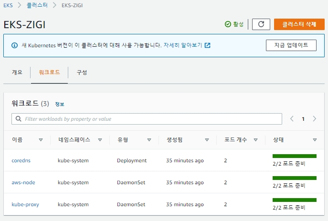Sort by 포드 개수 column arrow
The width and height of the screenshot is (328, 221).
[x=255, y=140]
